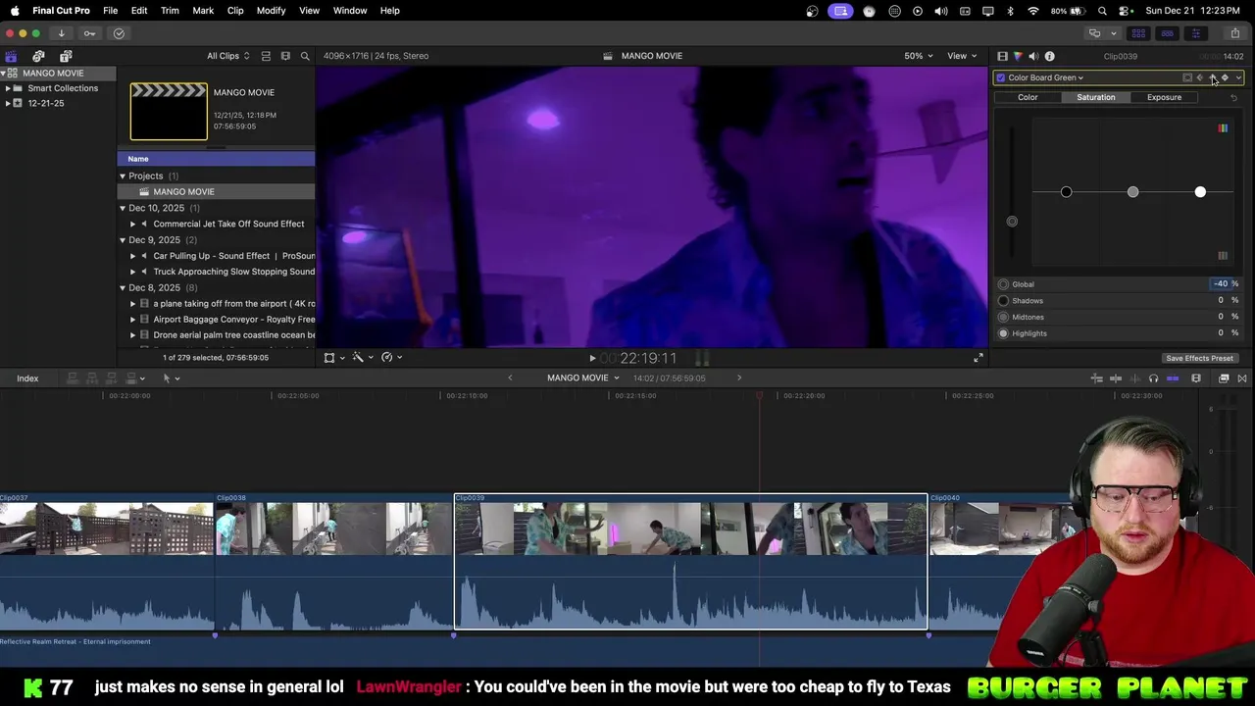Show the Photos and Audio sidebar icon

tap(38, 56)
